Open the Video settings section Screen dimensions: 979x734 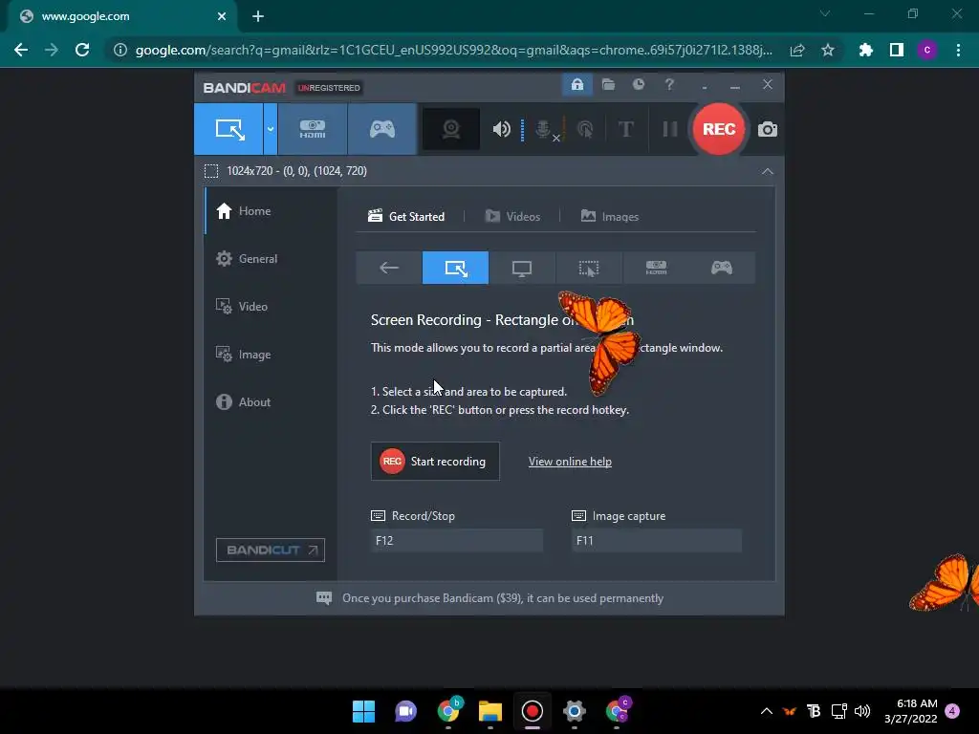point(271,307)
